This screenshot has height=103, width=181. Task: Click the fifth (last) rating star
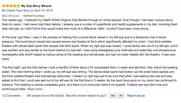click(18, 6)
